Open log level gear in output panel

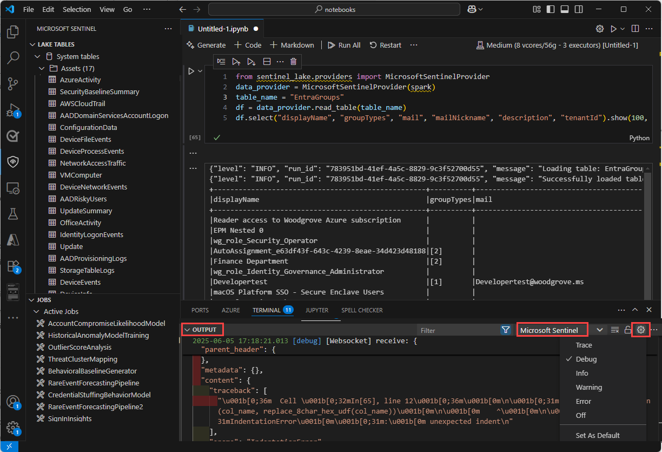pos(641,330)
